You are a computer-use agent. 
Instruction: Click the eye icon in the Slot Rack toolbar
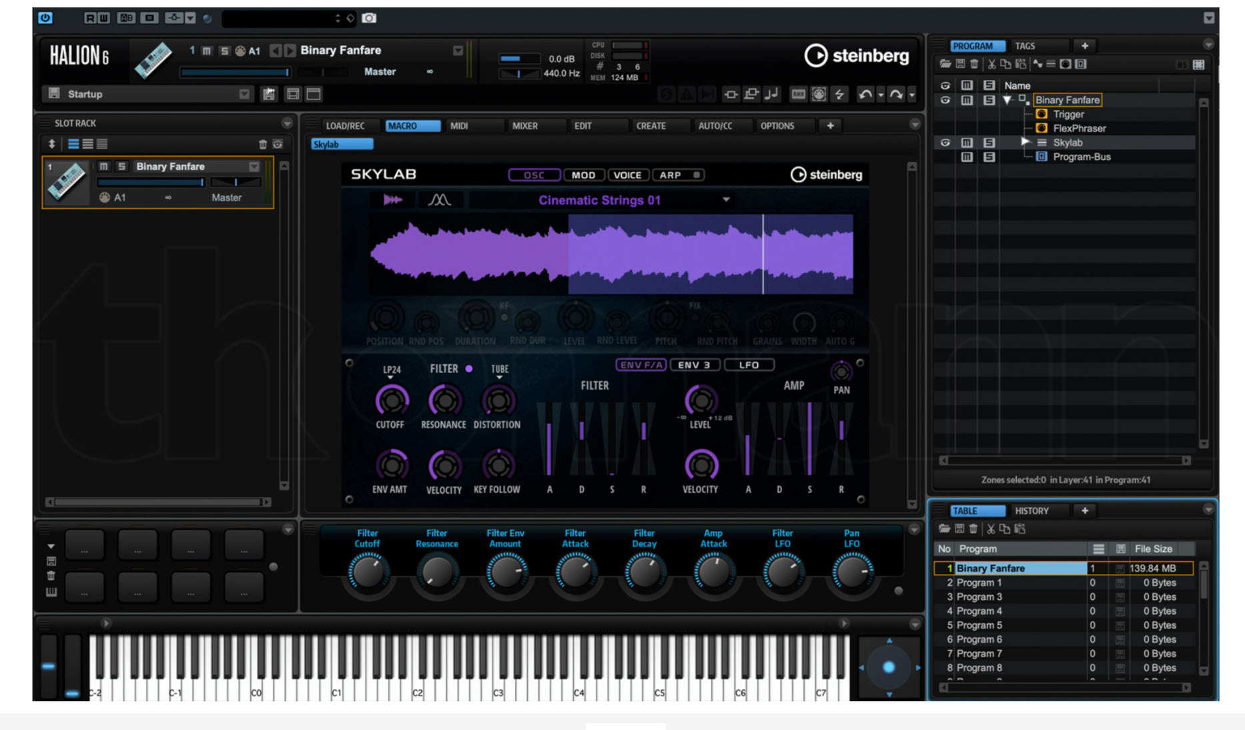point(278,144)
